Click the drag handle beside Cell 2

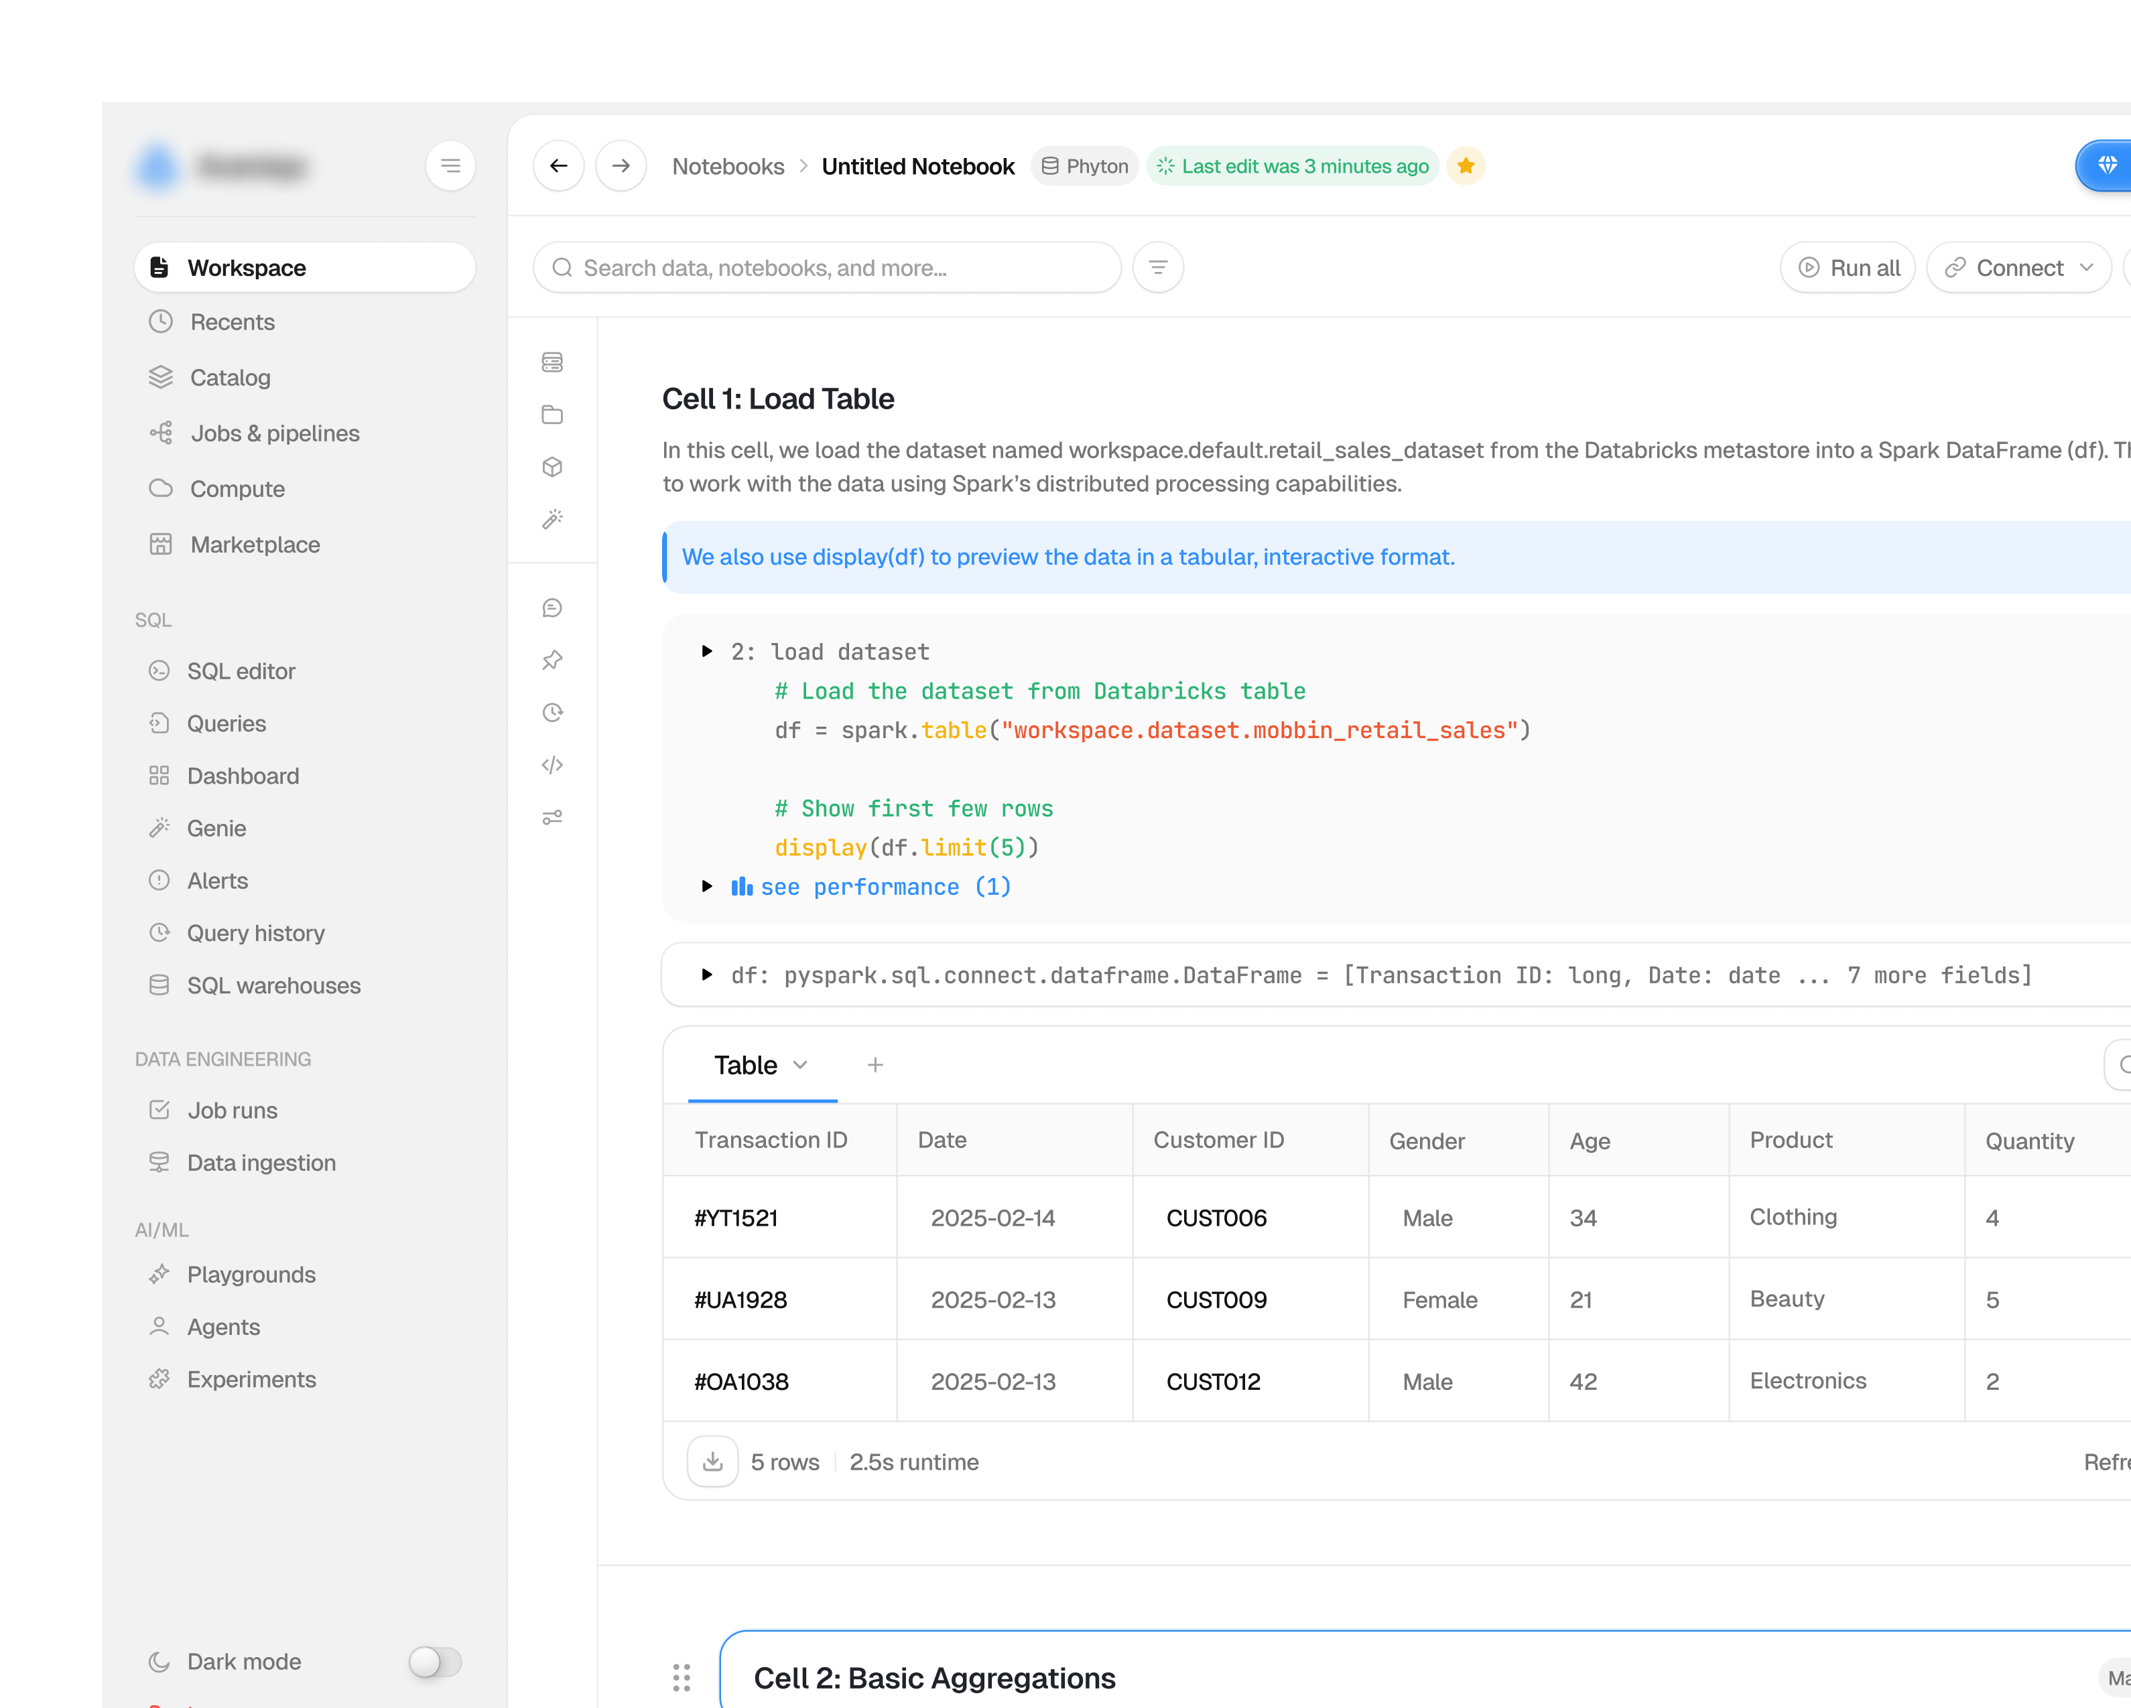coord(681,1677)
